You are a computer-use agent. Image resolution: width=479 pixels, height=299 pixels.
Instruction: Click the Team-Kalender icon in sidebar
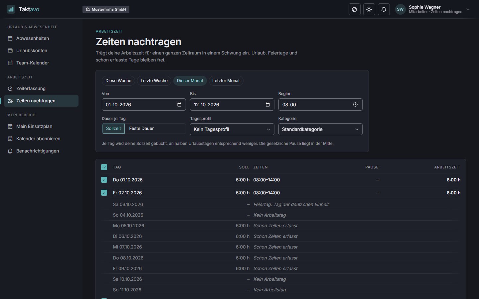pyautogui.click(x=10, y=63)
